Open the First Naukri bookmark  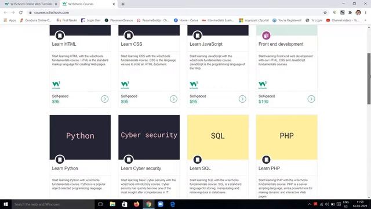pyautogui.click(x=67, y=20)
